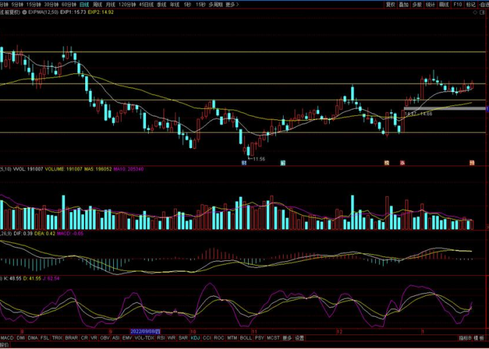489x349 pixels.
Task: Click the 2022/09/08 date marker on the timeline
Action: coord(146,331)
